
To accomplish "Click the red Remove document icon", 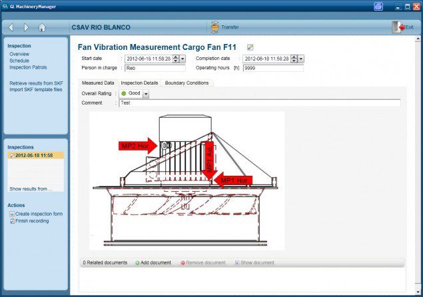I will [x=183, y=263].
